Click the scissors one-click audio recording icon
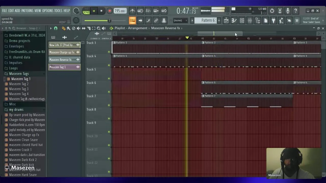This screenshot has width=326, height=183. [280, 11]
